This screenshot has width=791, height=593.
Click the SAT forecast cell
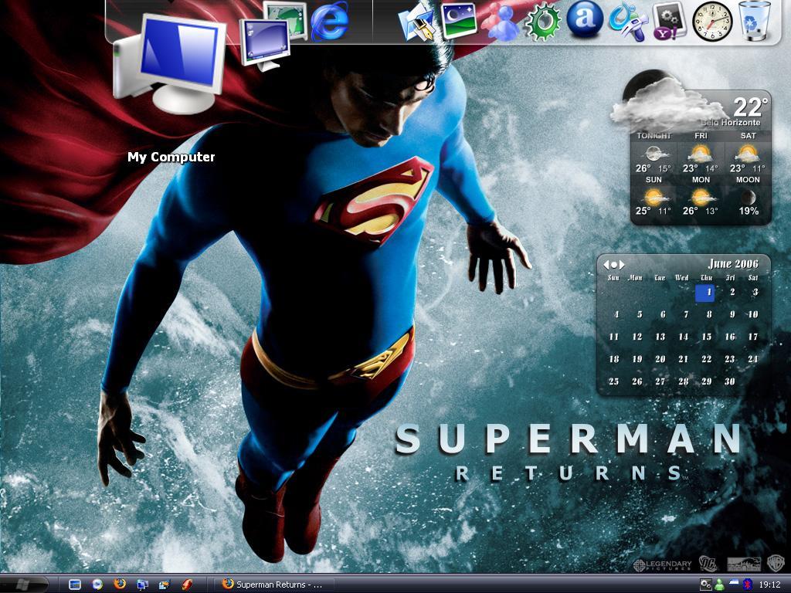pyautogui.click(x=748, y=153)
